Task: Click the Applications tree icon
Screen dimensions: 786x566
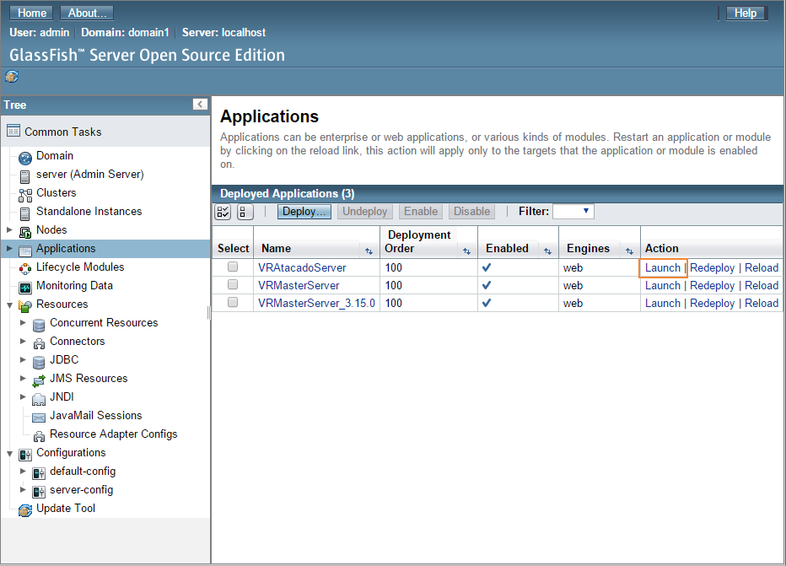Action: click(x=25, y=251)
